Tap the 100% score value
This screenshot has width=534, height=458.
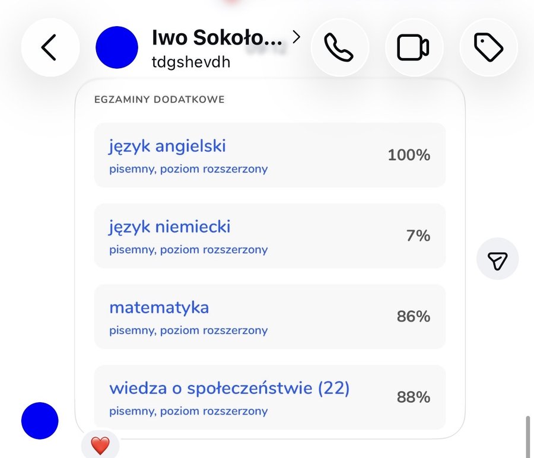pos(409,155)
